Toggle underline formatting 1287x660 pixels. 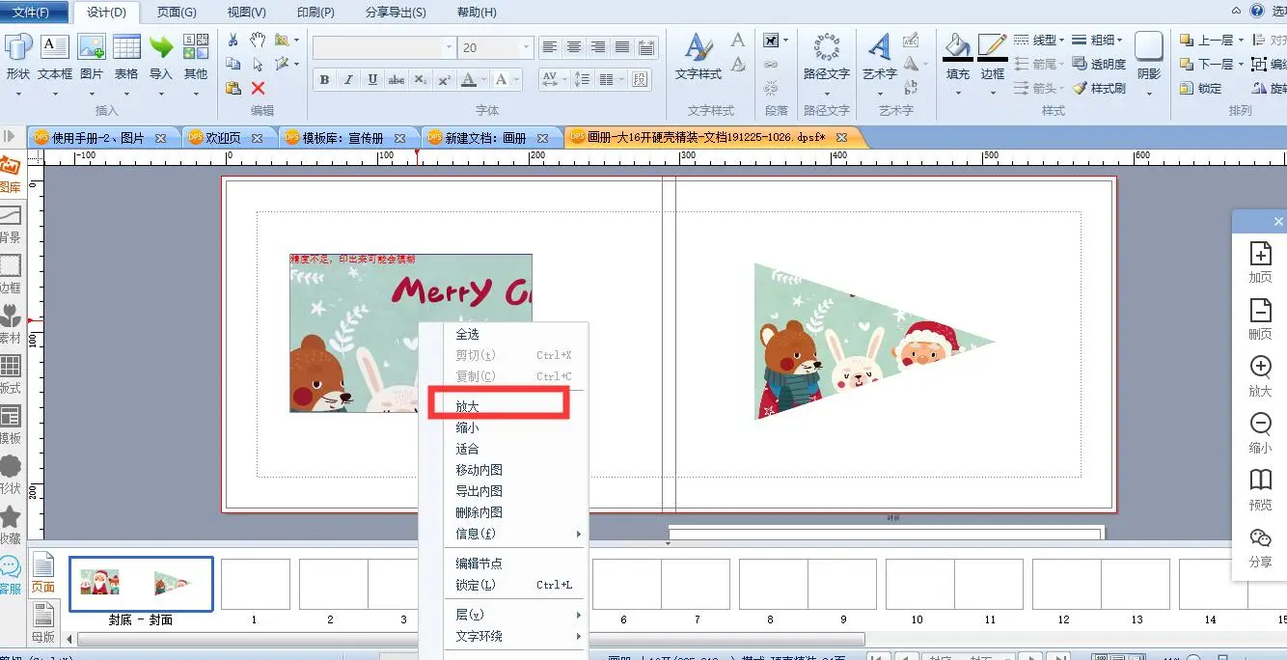[x=372, y=80]
